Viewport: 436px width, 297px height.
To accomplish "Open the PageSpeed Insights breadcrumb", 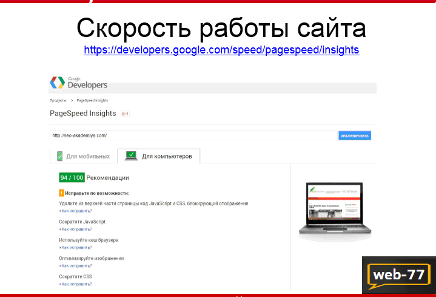I will (92, 100).
